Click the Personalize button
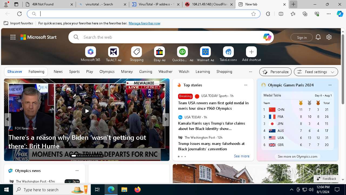The width and height of the screenshot is (346, 195). (x=275, y=72)
